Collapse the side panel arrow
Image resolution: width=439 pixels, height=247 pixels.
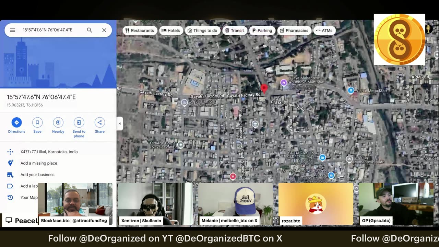tap(120, 123)
